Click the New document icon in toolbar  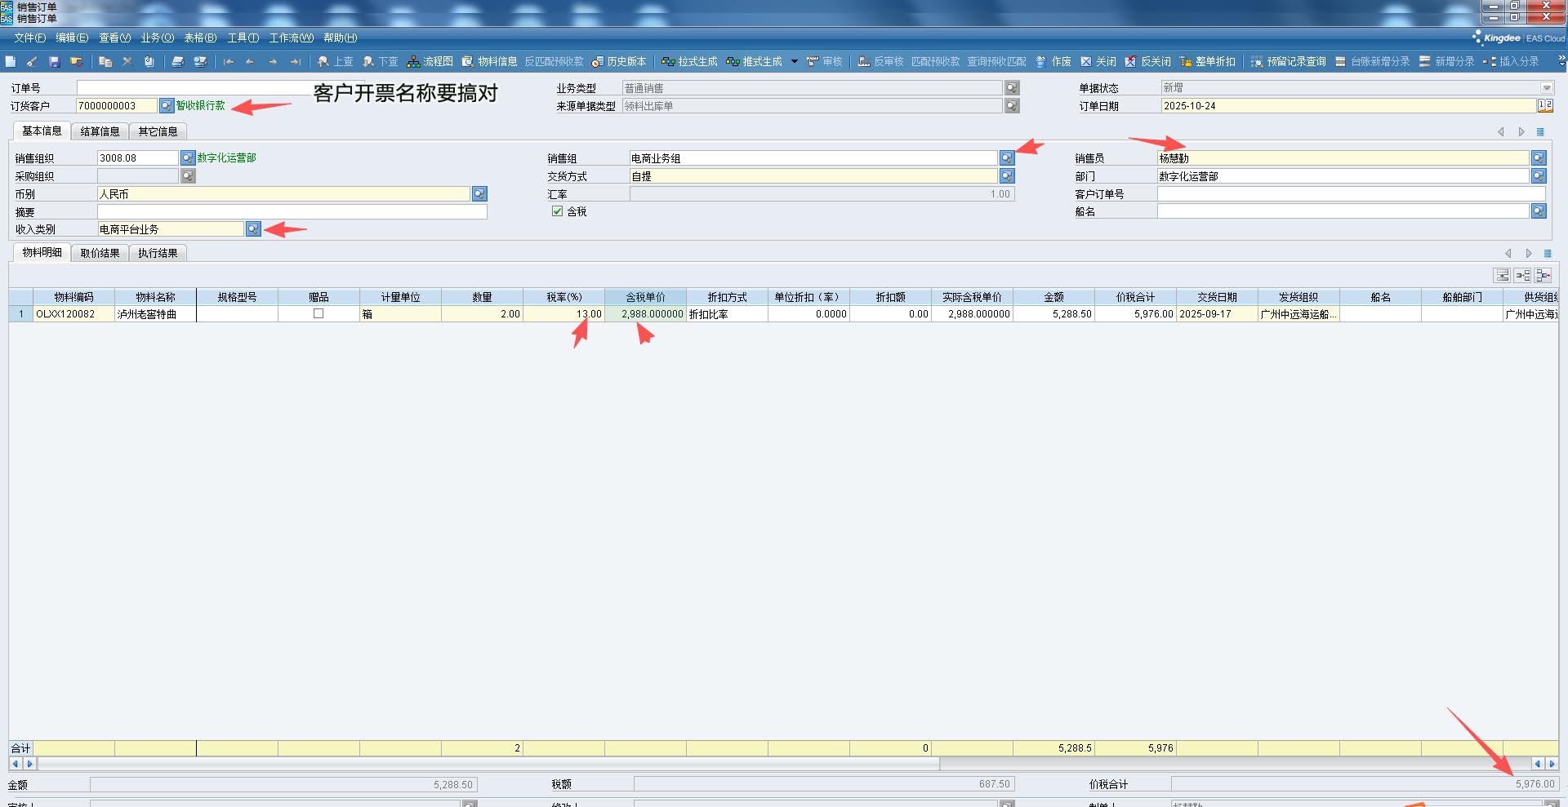(x=11, y=62)
